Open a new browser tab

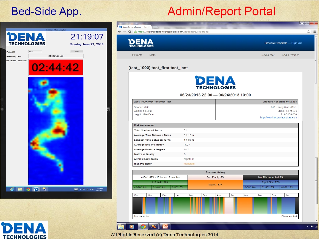pyautogui.click(x=155, y=27)
